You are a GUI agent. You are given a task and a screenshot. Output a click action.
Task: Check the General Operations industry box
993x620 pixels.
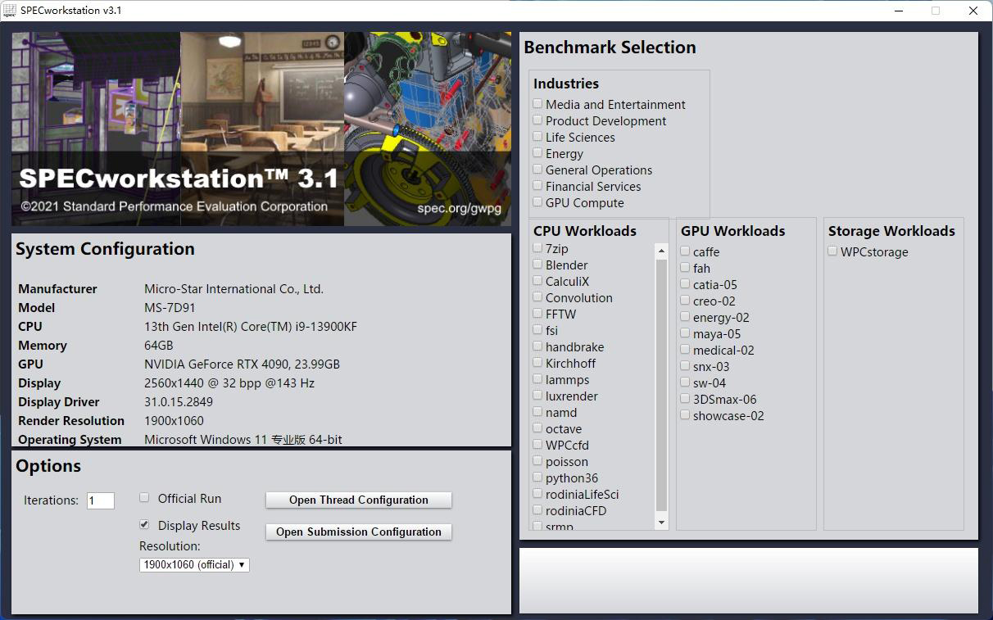point(537,170)
